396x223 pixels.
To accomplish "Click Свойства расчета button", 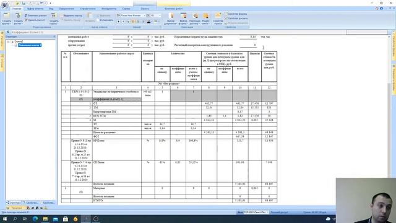I will 236,19.
